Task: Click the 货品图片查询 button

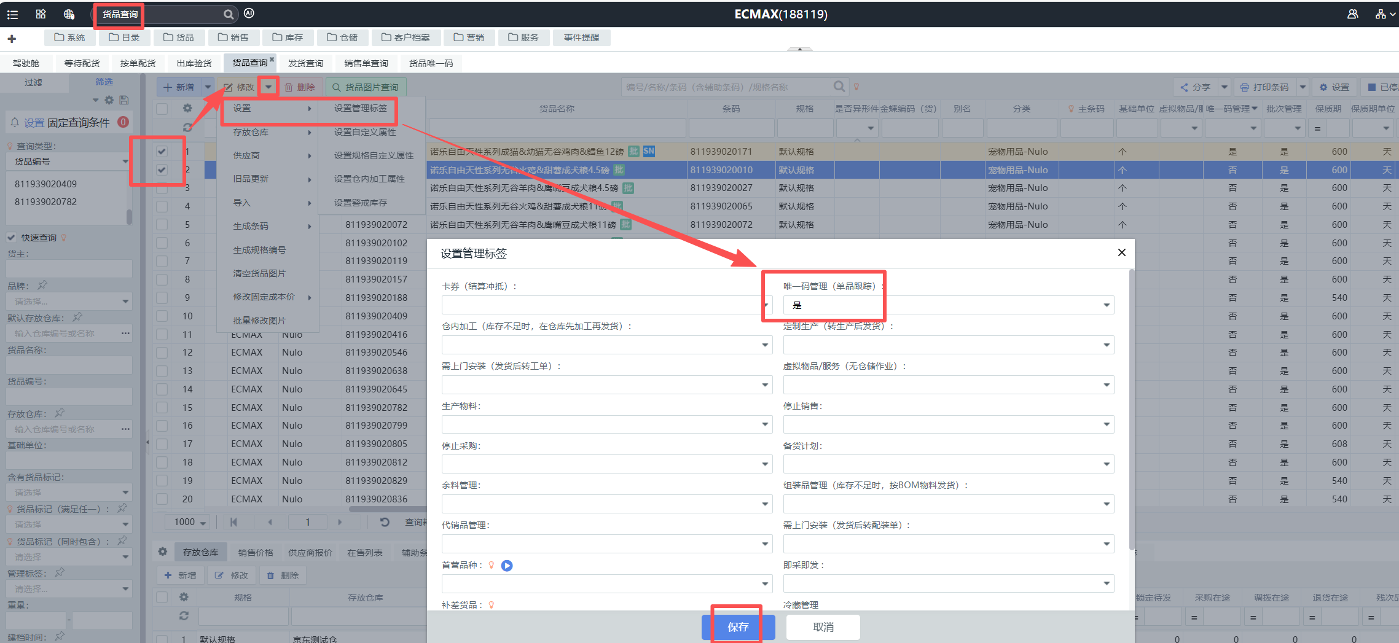Action: click(365, 87)
